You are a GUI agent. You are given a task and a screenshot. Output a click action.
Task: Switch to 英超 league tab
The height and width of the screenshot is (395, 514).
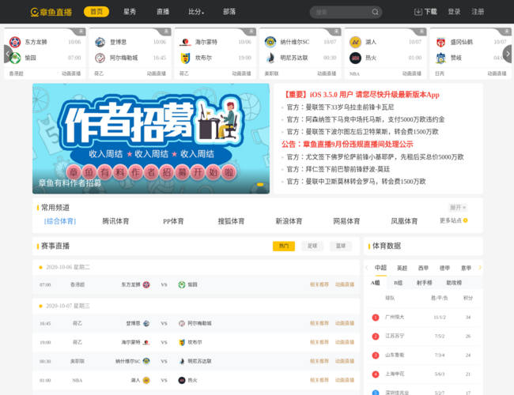(402, 268)
